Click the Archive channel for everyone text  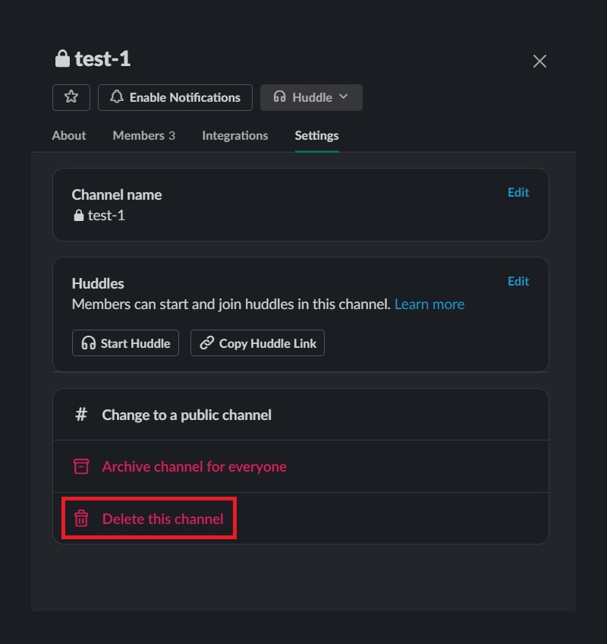point(194,466)
